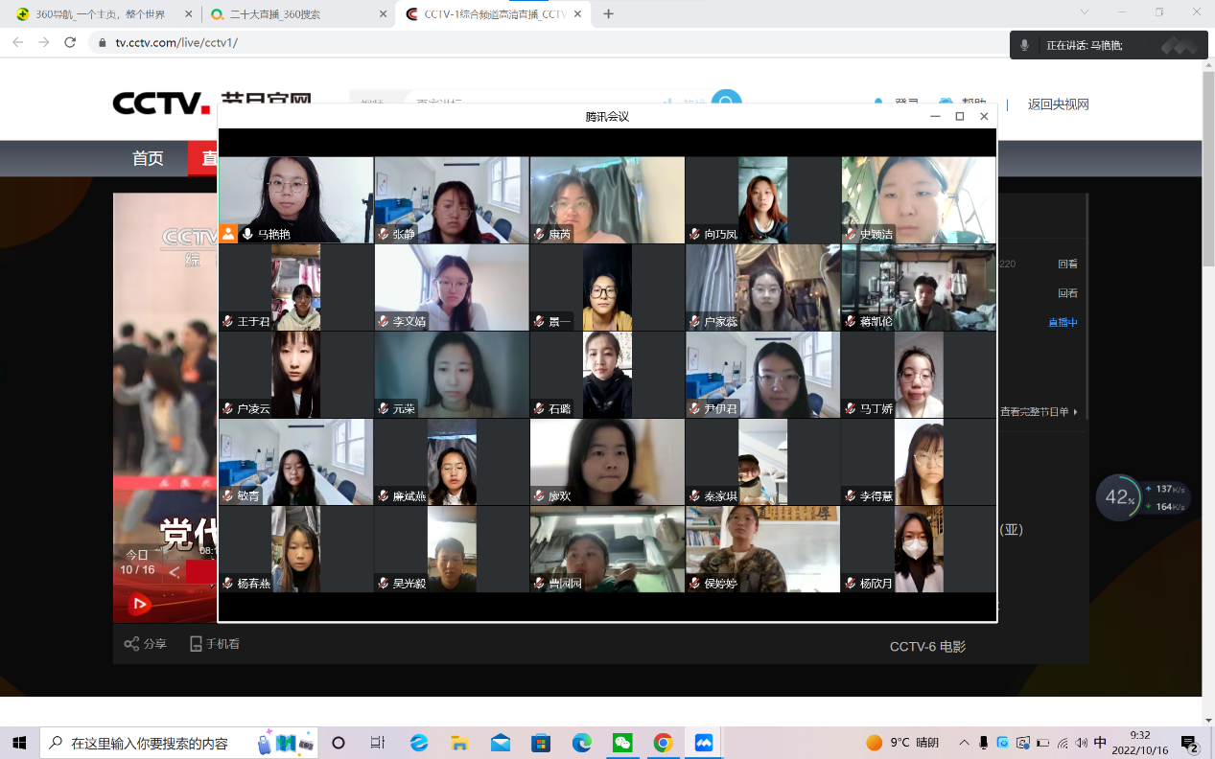Reload the CCTV live page
This screenshot has width=1215, height=759.
tap(70, 42)
